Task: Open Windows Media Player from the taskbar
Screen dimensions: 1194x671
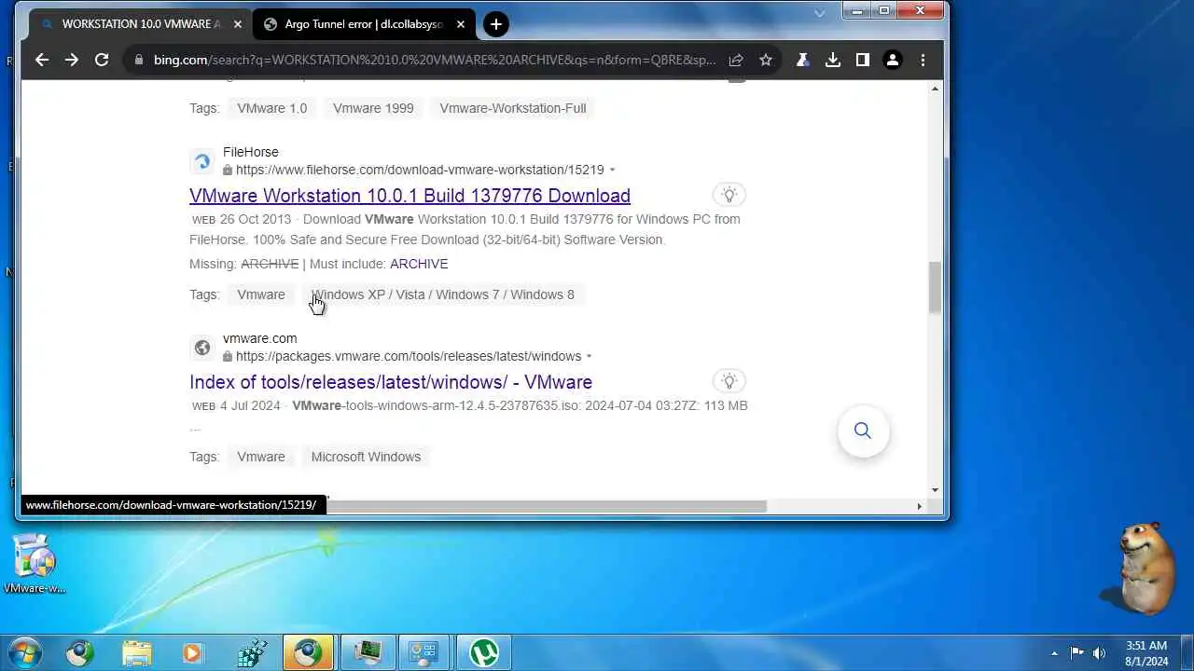Action: tap(193, 652)
